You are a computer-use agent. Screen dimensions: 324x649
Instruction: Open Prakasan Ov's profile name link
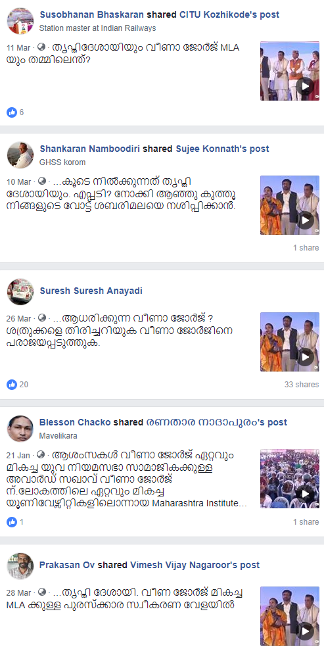[x=68, y=565]
